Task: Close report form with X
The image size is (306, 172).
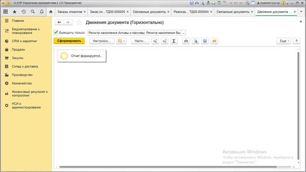Action: (x=301, y=21)
